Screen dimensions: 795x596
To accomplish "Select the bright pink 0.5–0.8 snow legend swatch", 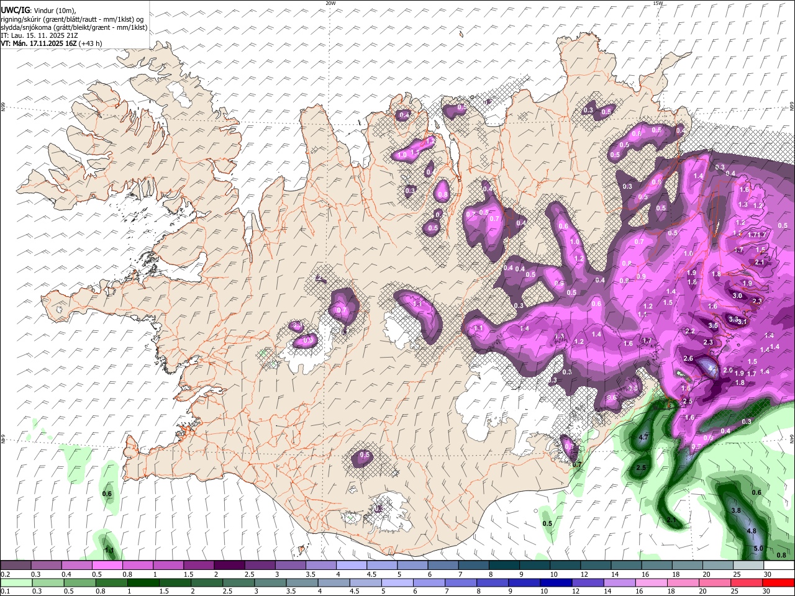I will (107, 566).
